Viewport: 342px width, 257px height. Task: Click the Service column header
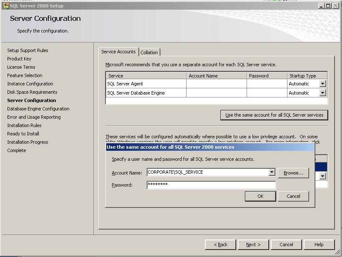(146, 76)
